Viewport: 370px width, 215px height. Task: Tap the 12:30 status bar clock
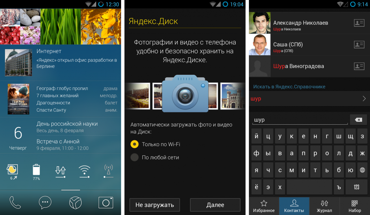coord(112,4)
